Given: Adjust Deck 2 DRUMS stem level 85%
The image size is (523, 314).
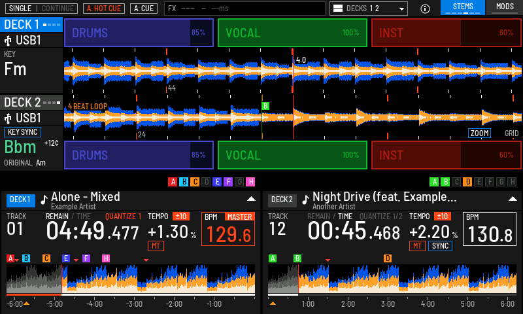Looking at the screenshot, I should coord(139,155).
